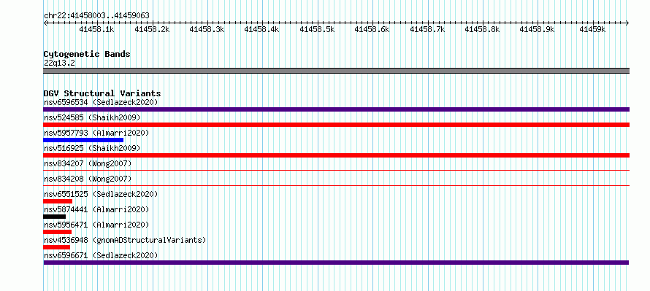Click nsv6596671 (Sedlazeck2020) variant label

(x=101, y=255)
